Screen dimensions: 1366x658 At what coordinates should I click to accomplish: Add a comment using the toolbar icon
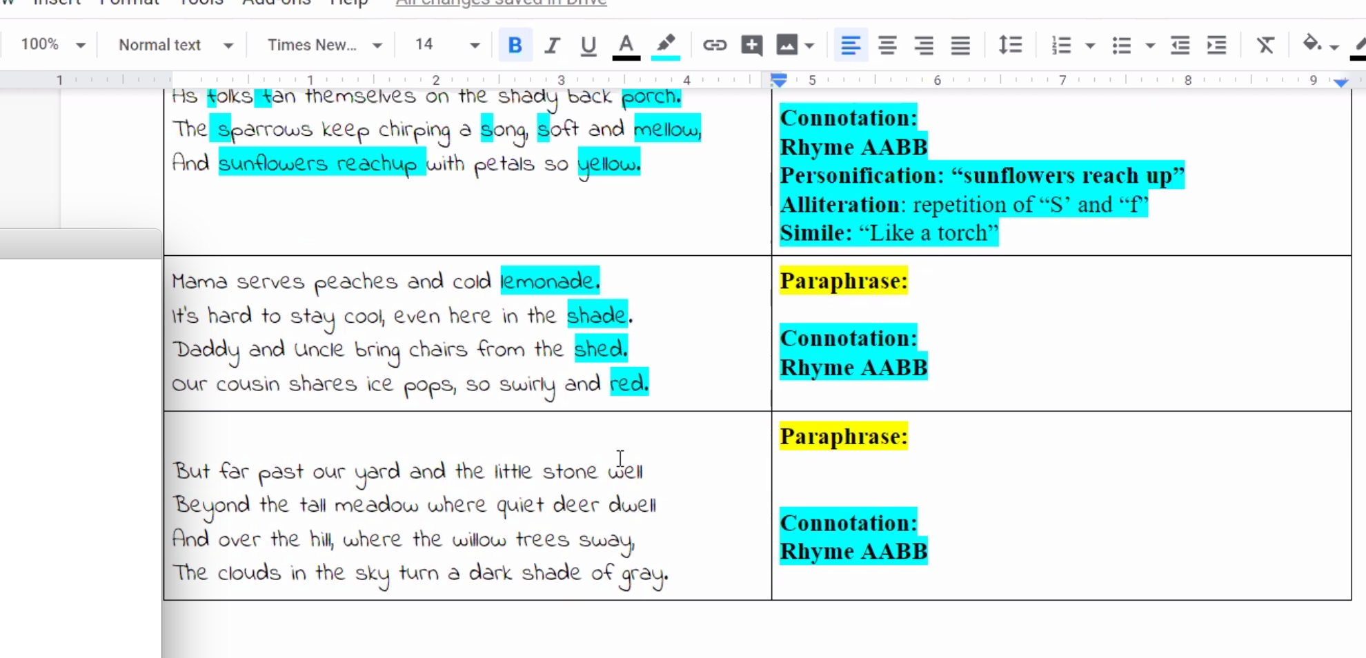pos(751,46)
